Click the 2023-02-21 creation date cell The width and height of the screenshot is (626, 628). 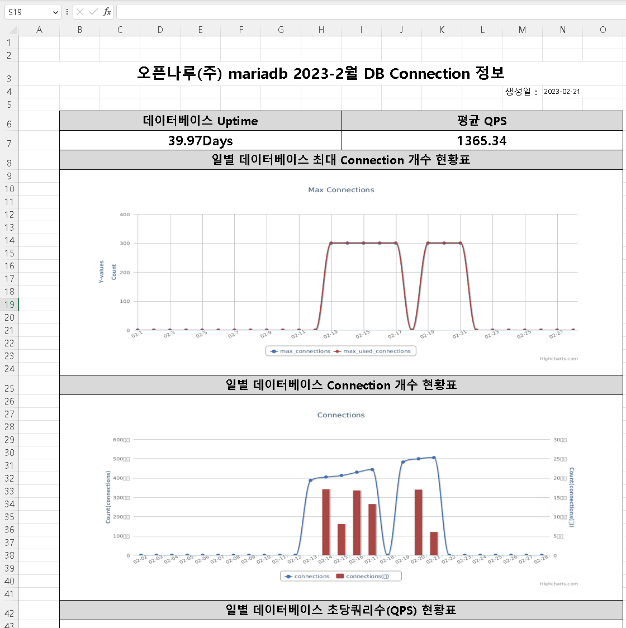[x=562, y=92]
